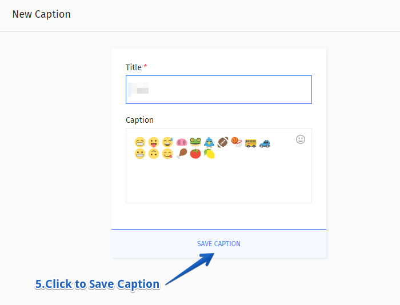Click the tomato emoji

click(x=195, y=154)
